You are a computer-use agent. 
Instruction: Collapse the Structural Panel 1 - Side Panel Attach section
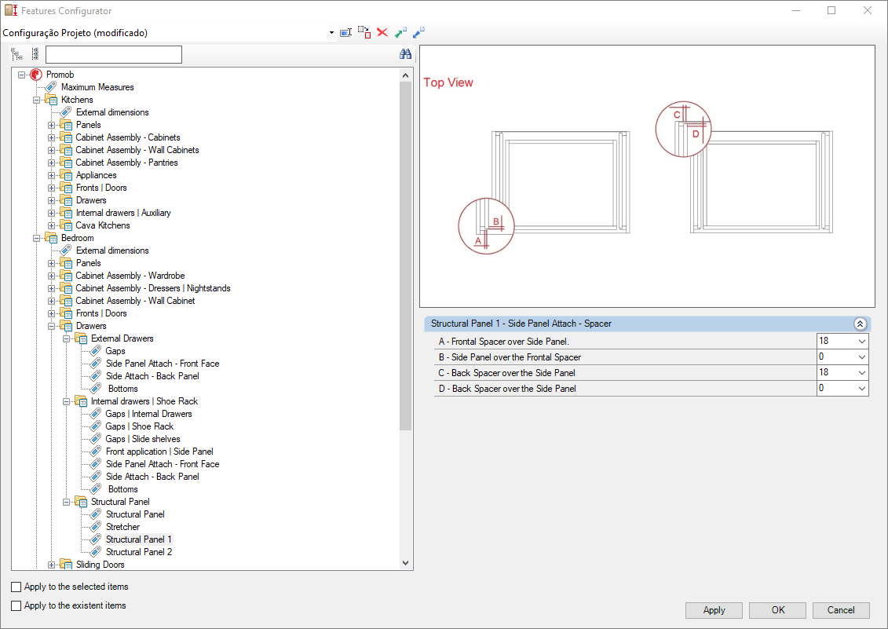pyautogui.click(x=860, y=324)
